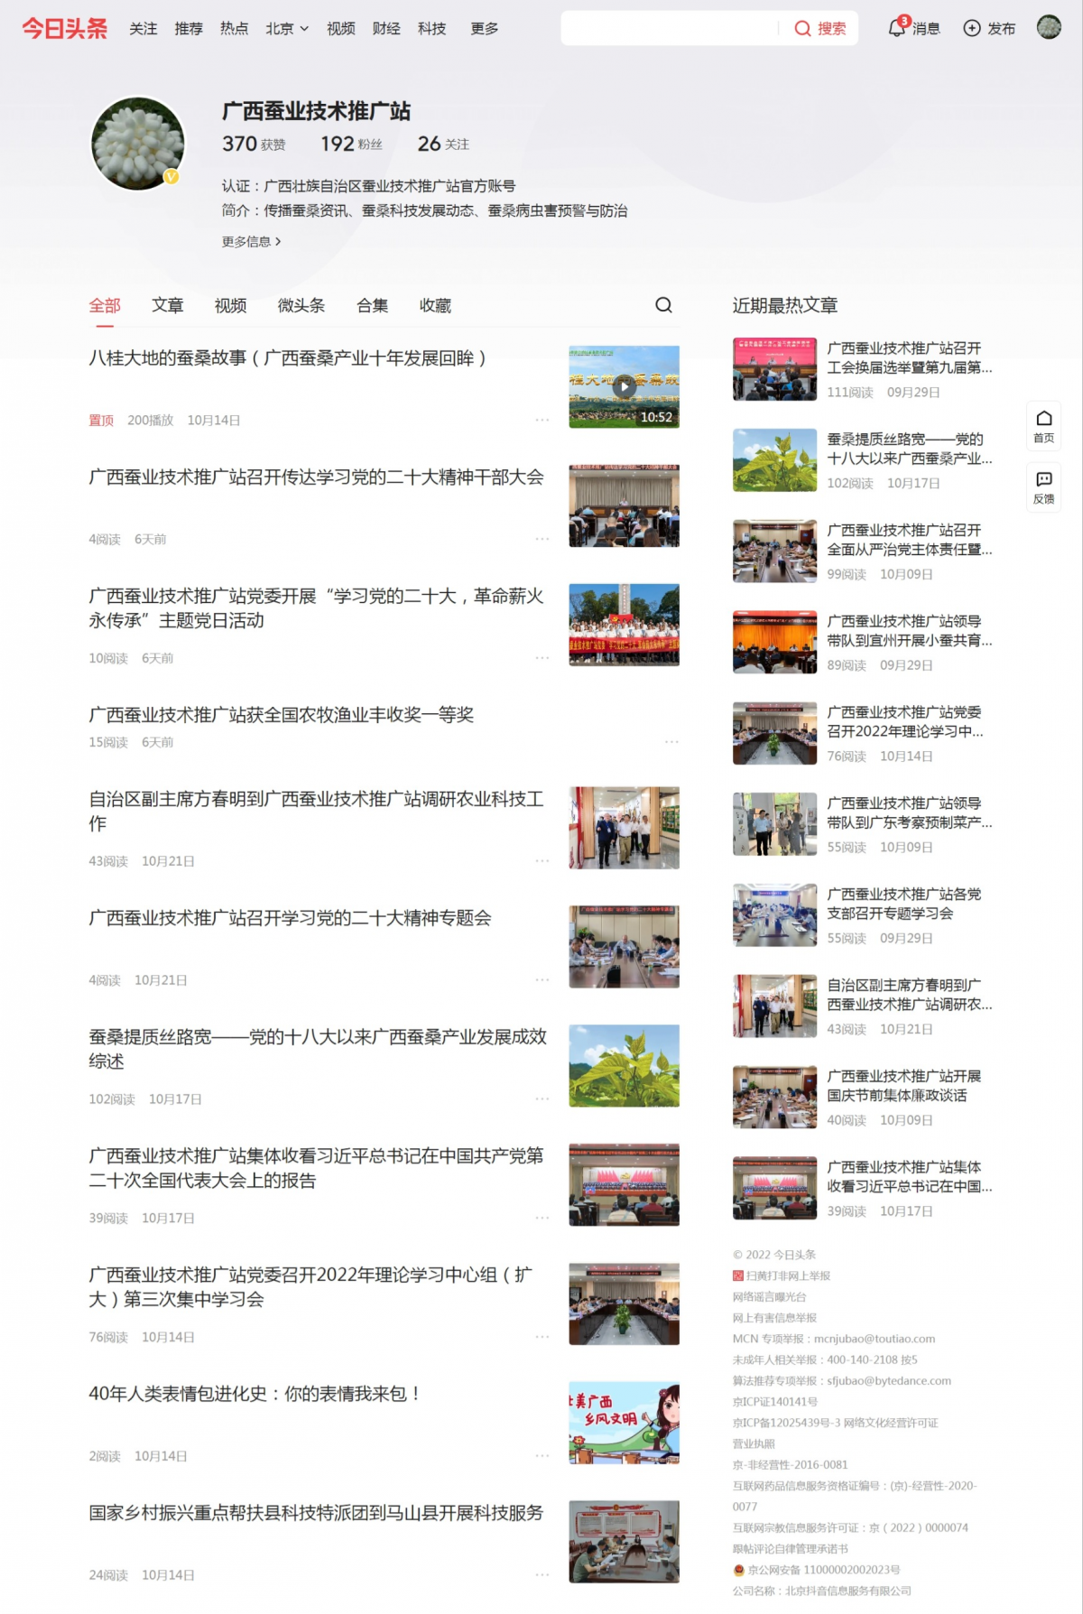
Task: Open the 消息 notification bell
Action: tap(896, 28)
